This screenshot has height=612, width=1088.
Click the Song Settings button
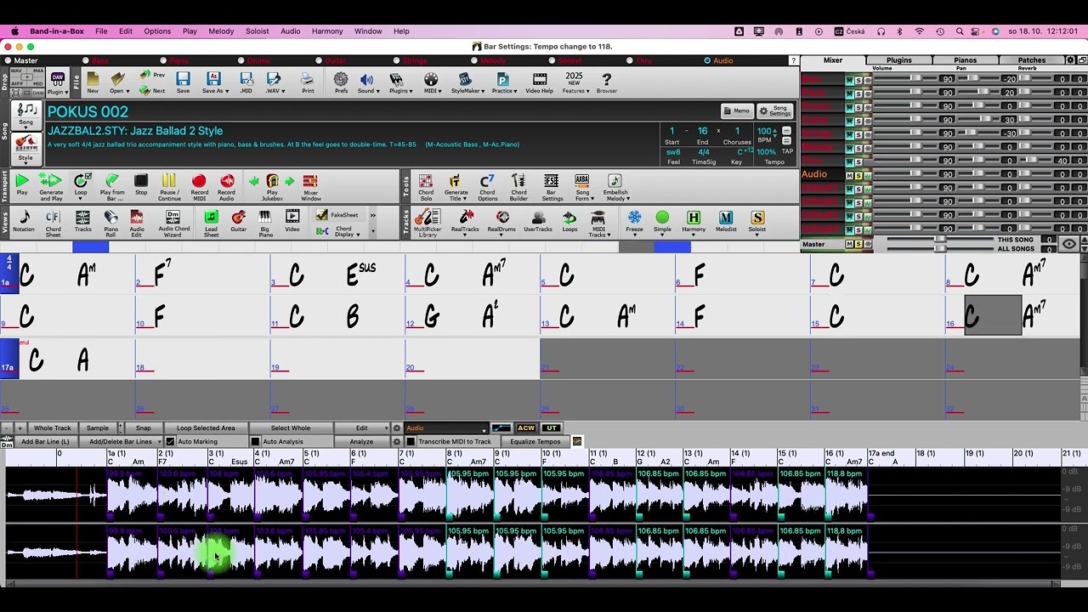click(x=775, y=111)
